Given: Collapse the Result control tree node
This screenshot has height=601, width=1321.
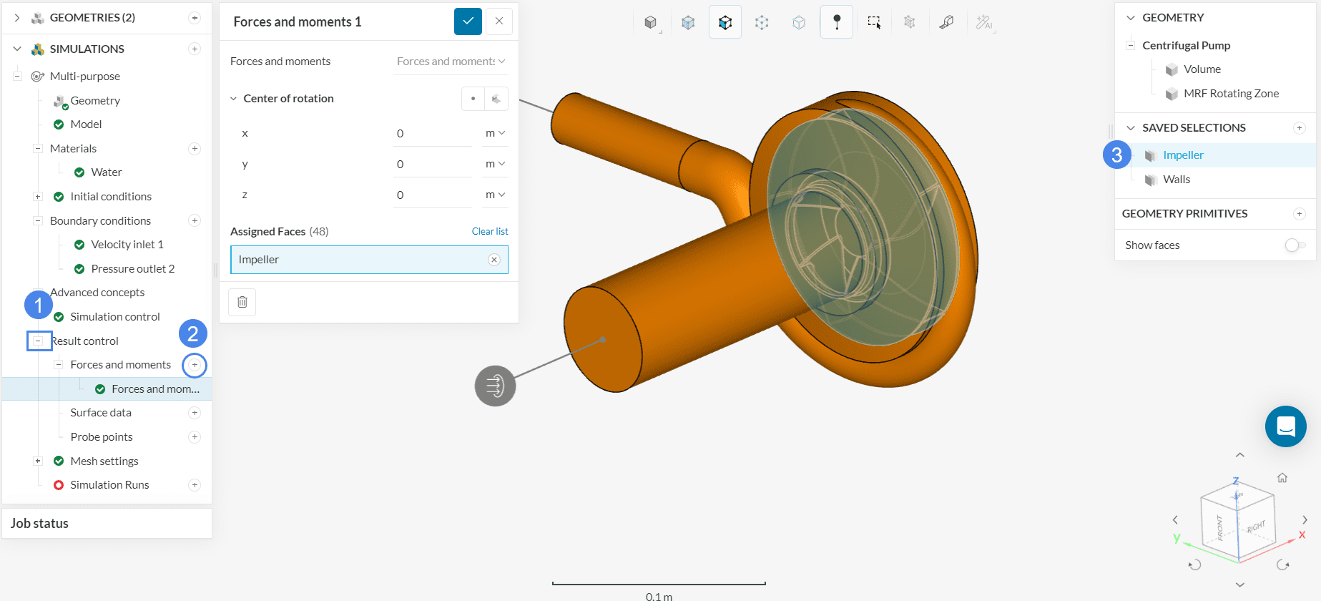Looking at the screenshot, I should point(38,341).
